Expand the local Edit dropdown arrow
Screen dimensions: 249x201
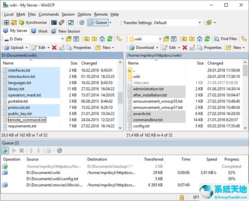[x=49, y=48]
